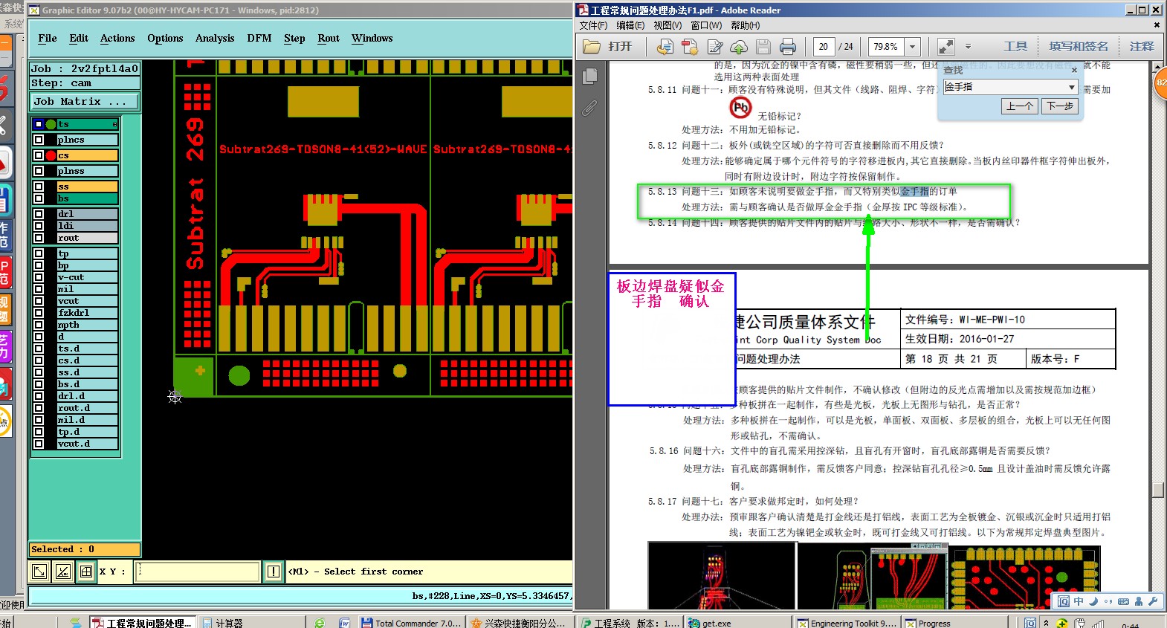
Task: Open the 工具 tools pane
Action: point(1015,47)
